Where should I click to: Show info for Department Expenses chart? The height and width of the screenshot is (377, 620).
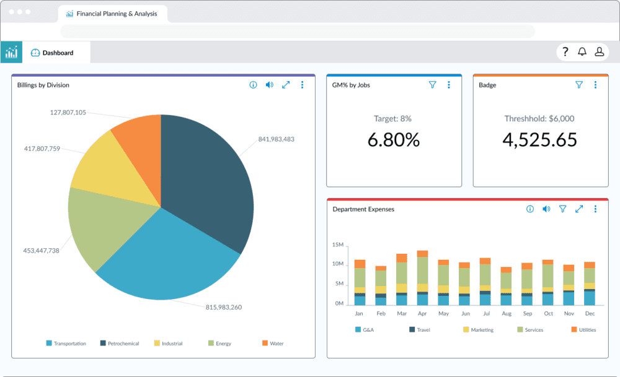[529, 209]
